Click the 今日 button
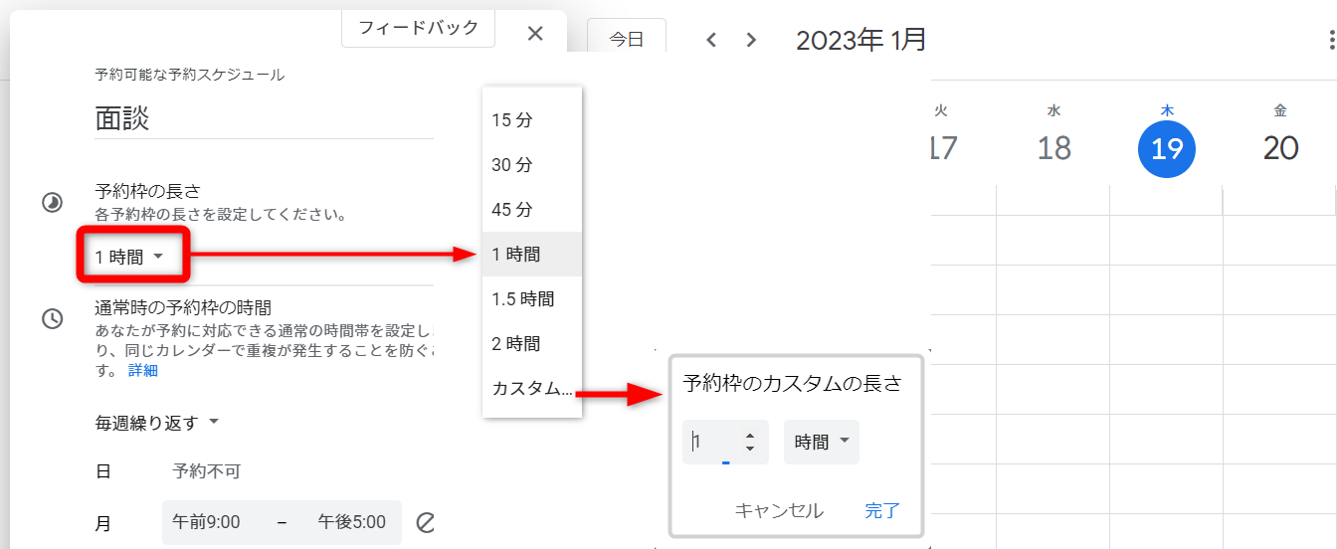This screenshot has width=1337, height=549. click(626, 40)
